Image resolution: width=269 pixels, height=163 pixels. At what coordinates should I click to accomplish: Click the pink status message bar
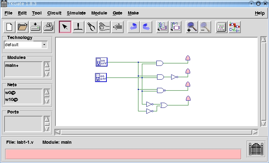pos(123,154)
